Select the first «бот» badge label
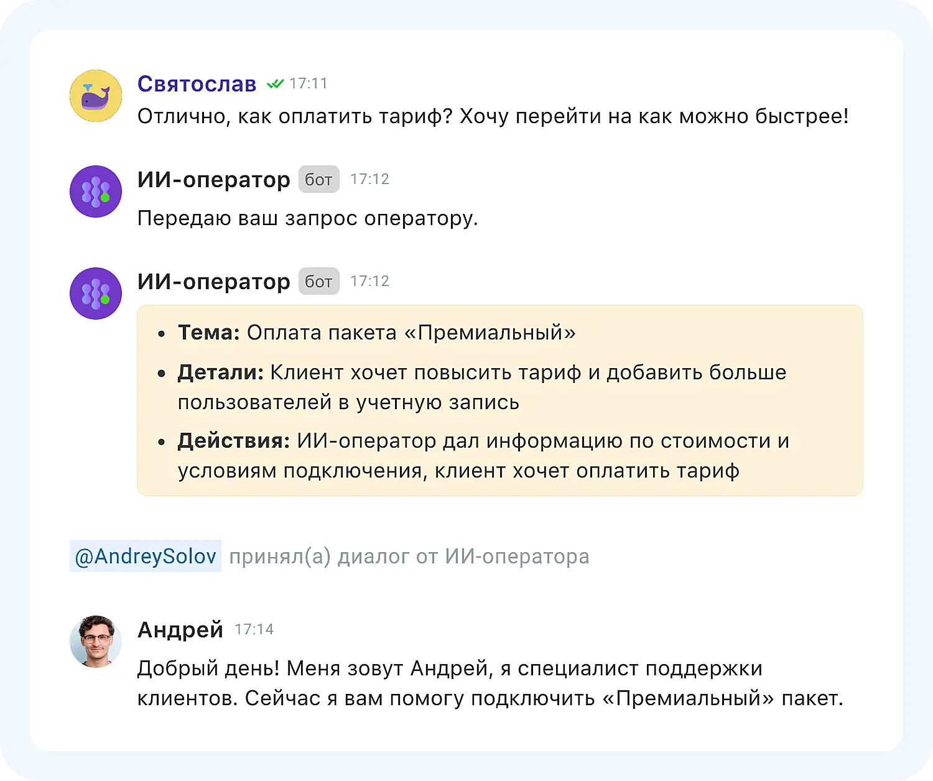The image size is (933, 781). pyautogui.click(x=318, y=179)
